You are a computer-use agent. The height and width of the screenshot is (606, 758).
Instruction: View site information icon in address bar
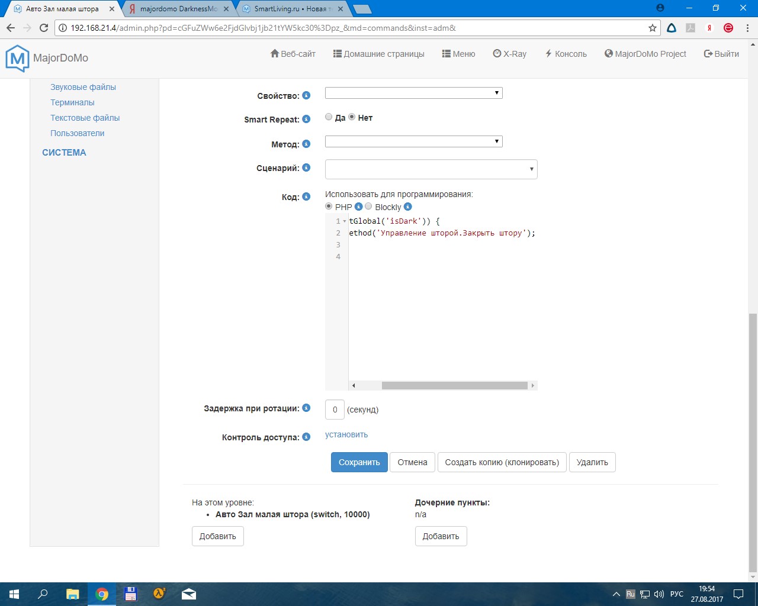pyautogui.click(x=63, y=28)
